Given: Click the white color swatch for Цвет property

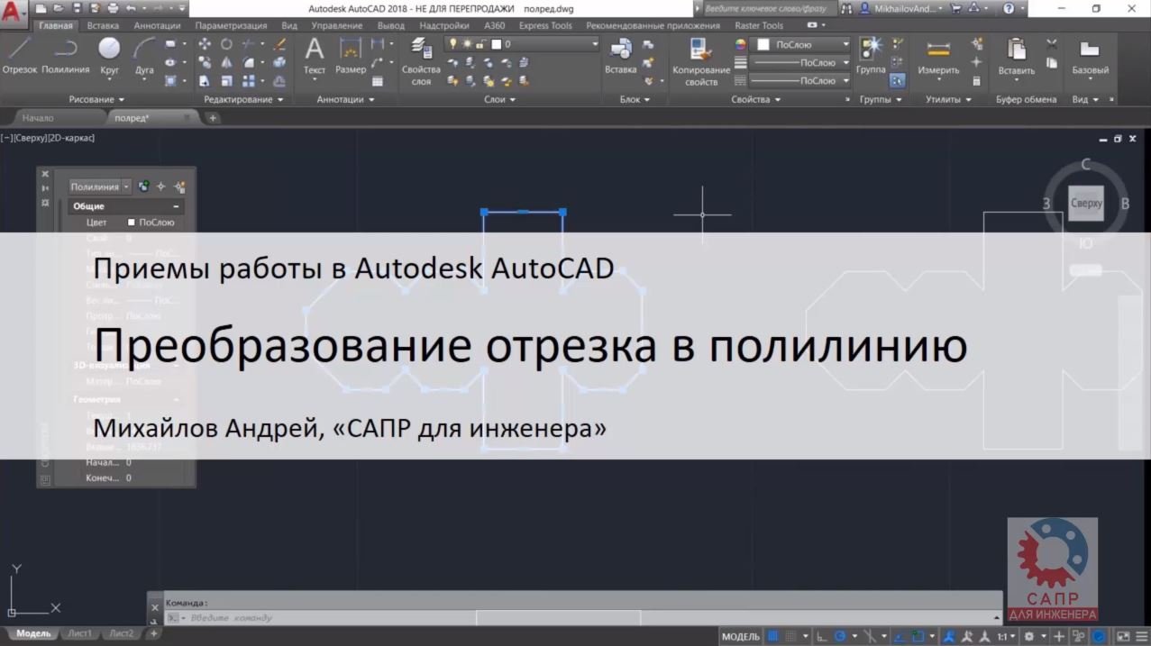Looking at the screenshot, I should tap(132, 223).
